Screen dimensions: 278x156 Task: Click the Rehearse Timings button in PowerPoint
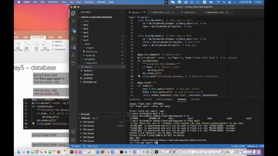[36, 46]
